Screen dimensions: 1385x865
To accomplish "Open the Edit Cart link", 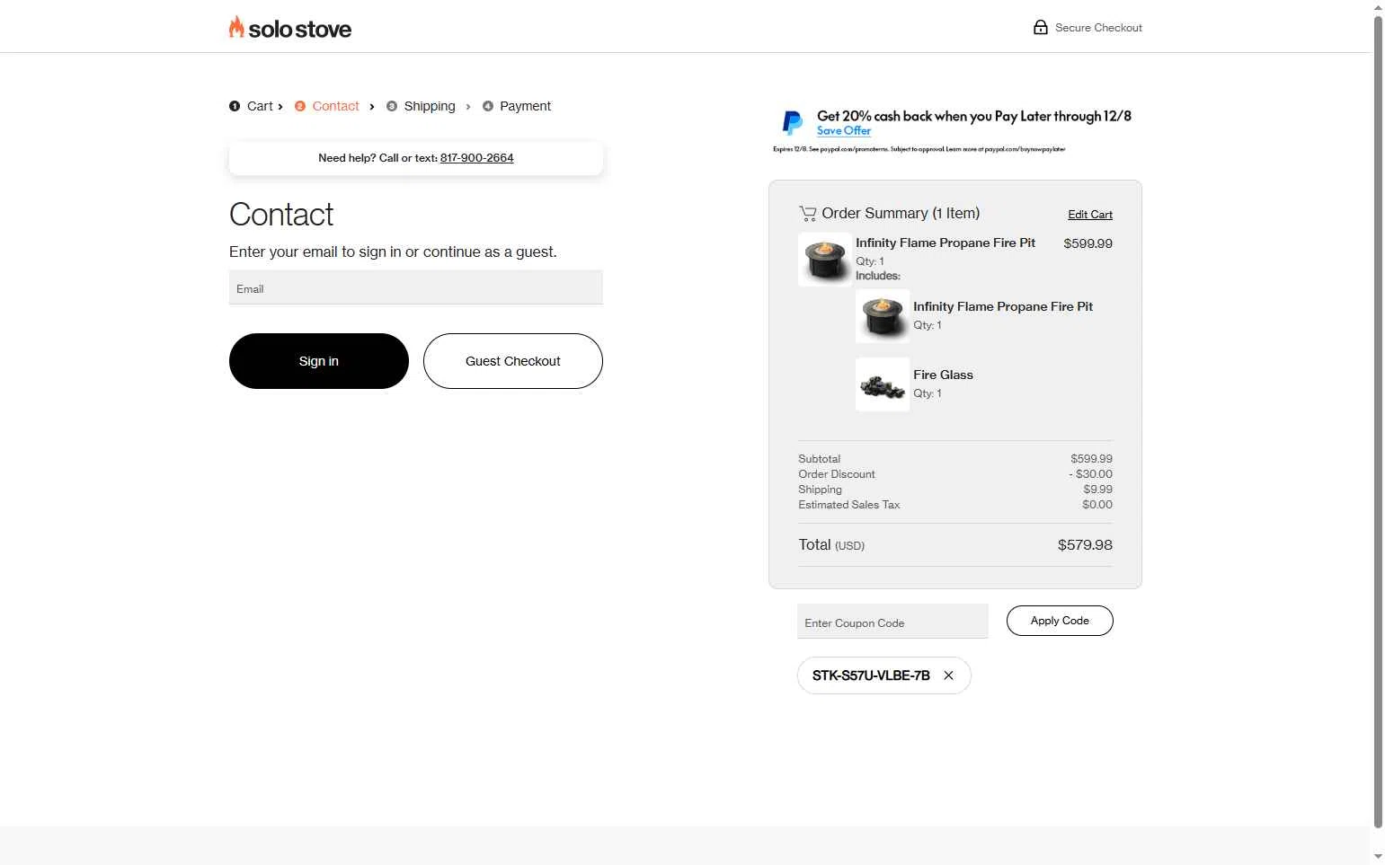I will pyautogui.click(x=1090, y=215).
